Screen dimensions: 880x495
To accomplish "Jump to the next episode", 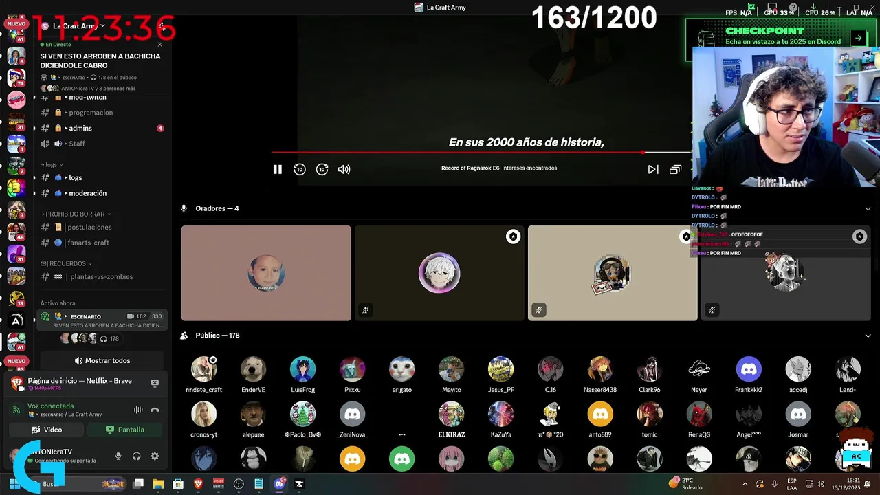I will [653, 169].
